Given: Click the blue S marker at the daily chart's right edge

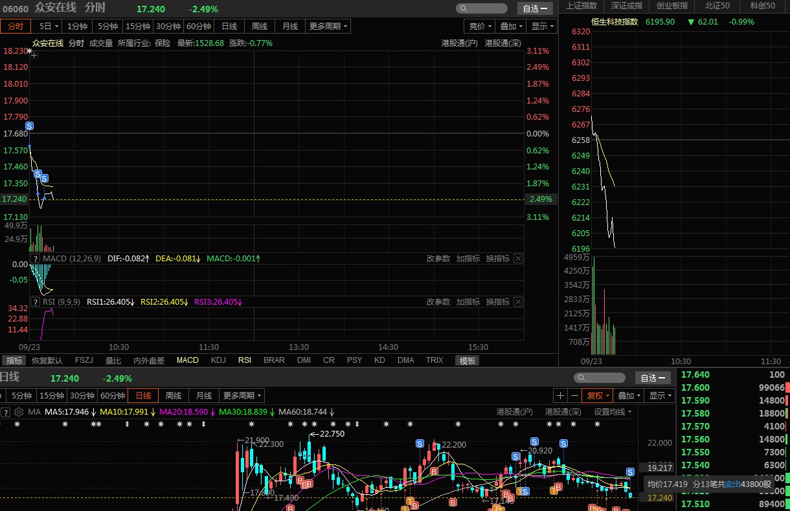Looking at the screenshot, I should (630, 472).
